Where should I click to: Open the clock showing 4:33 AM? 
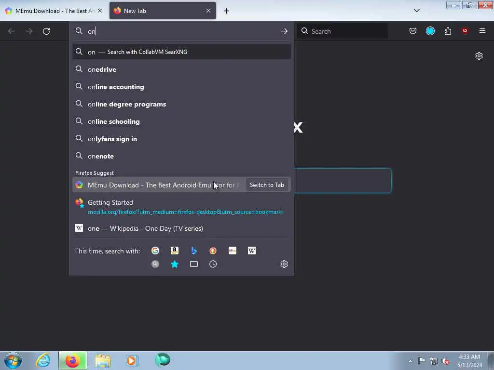point(469,361)
